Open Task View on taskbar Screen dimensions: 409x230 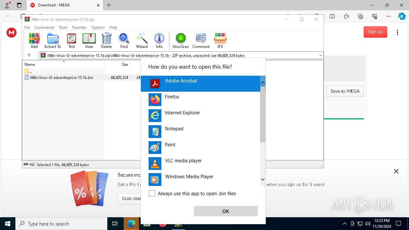coord(115,224)
